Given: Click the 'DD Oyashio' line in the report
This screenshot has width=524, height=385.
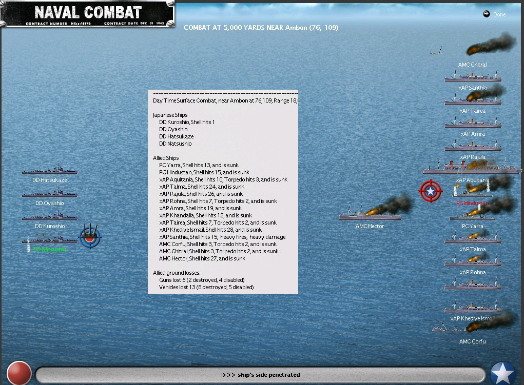Looking at the screenshot, I should click(173, 129).
